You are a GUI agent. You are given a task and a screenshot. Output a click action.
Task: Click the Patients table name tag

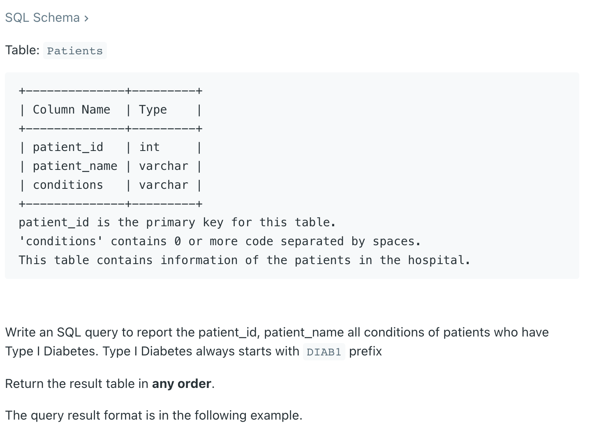click(x=75, y=51)
